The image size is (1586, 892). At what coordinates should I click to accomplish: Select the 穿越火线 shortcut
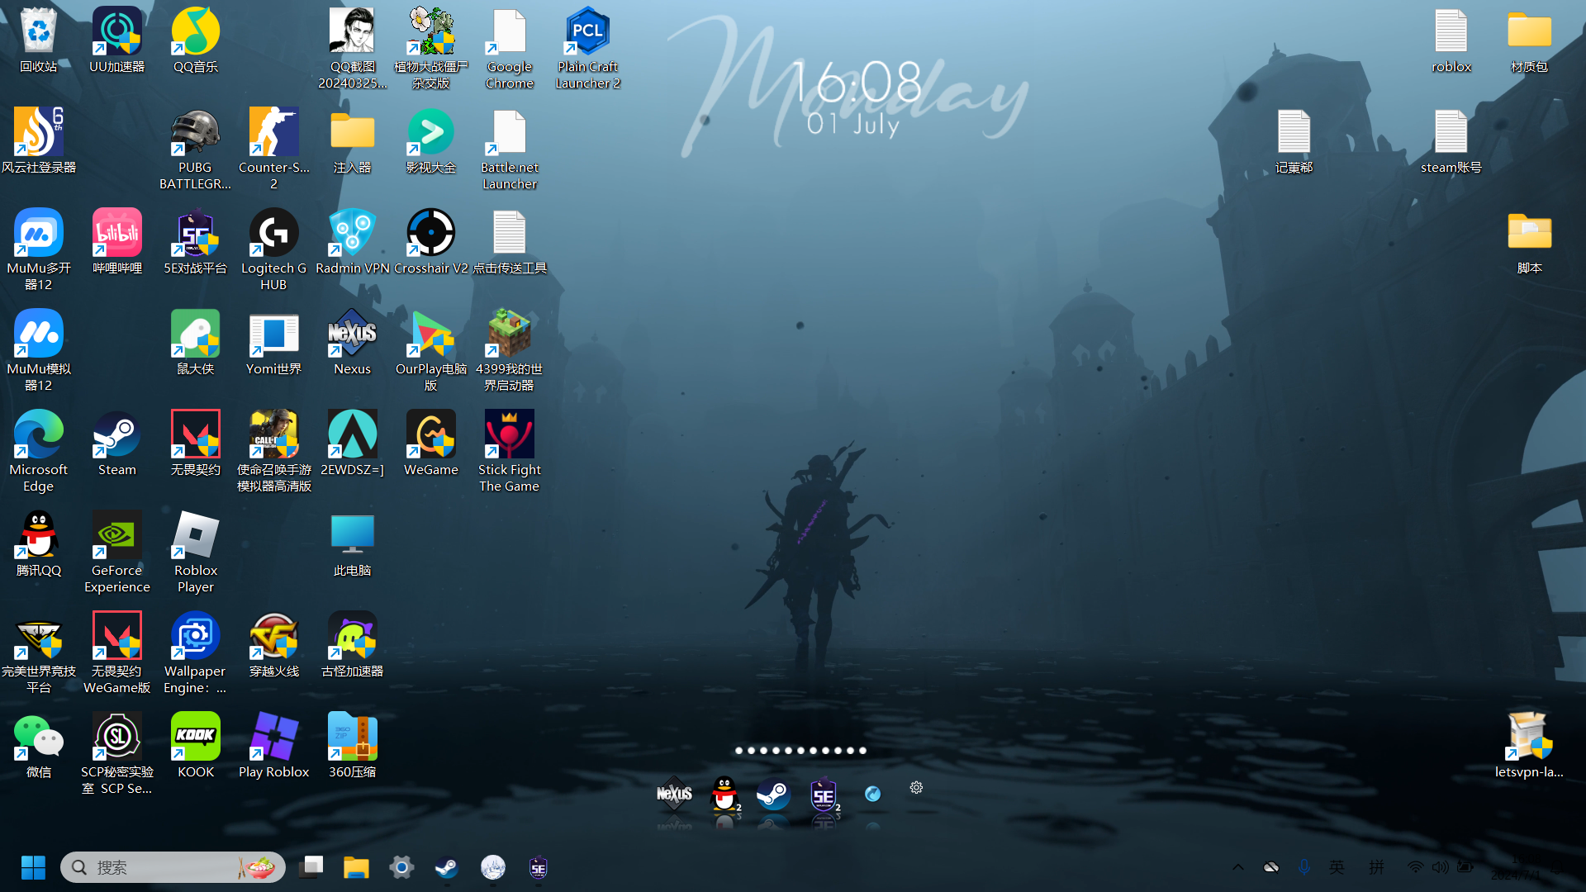(274, 645)
